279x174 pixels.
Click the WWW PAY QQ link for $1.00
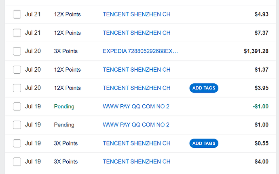136,125
